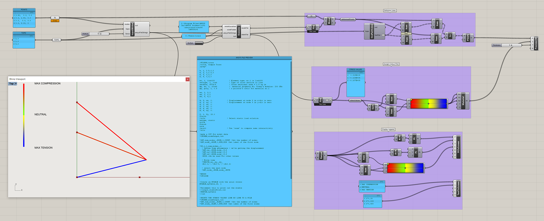The image size is (544, 221).
Task: Toggle Per Line mode on stress File component
Action: [x=322, y=104]
